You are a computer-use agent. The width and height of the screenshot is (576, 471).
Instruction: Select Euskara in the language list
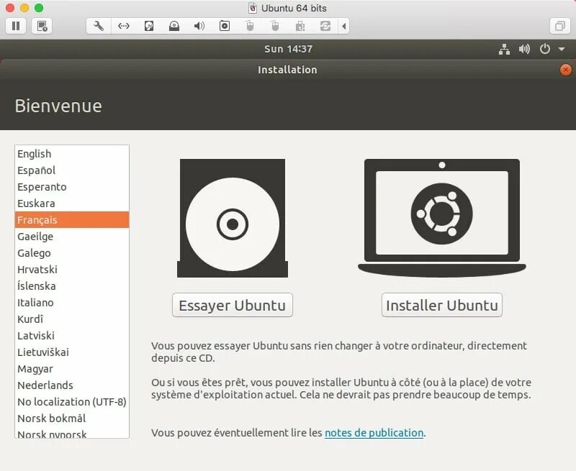[x=72, y=204]
